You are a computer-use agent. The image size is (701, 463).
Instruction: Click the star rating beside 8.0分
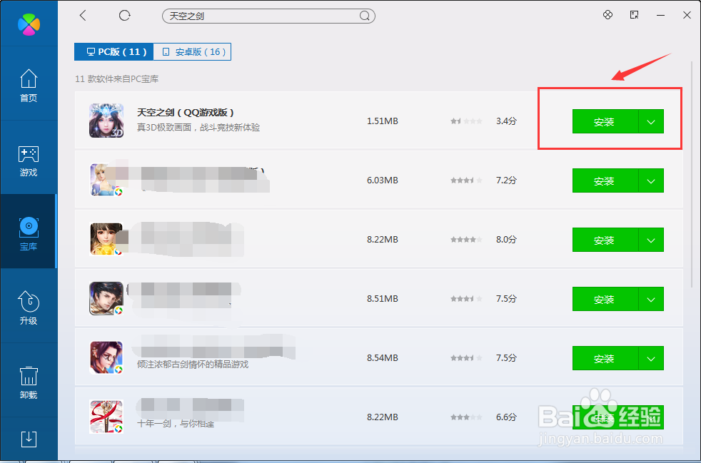(x=466, y=240)
